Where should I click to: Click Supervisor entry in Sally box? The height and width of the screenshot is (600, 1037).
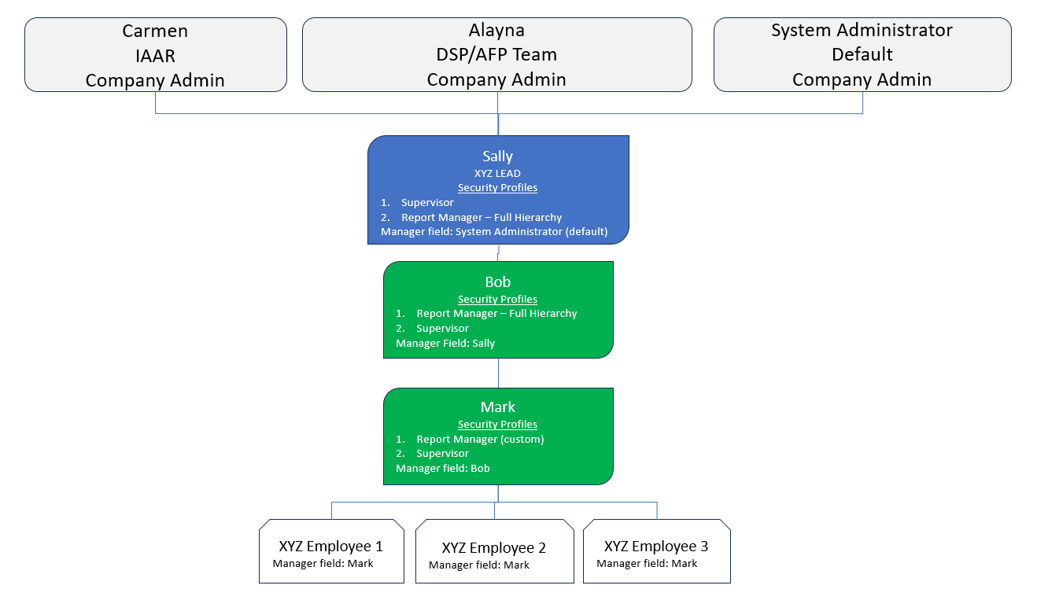pos(427,202)
